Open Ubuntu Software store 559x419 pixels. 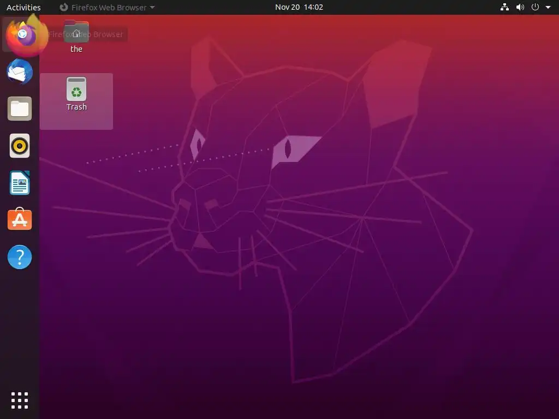coord(20,219)
